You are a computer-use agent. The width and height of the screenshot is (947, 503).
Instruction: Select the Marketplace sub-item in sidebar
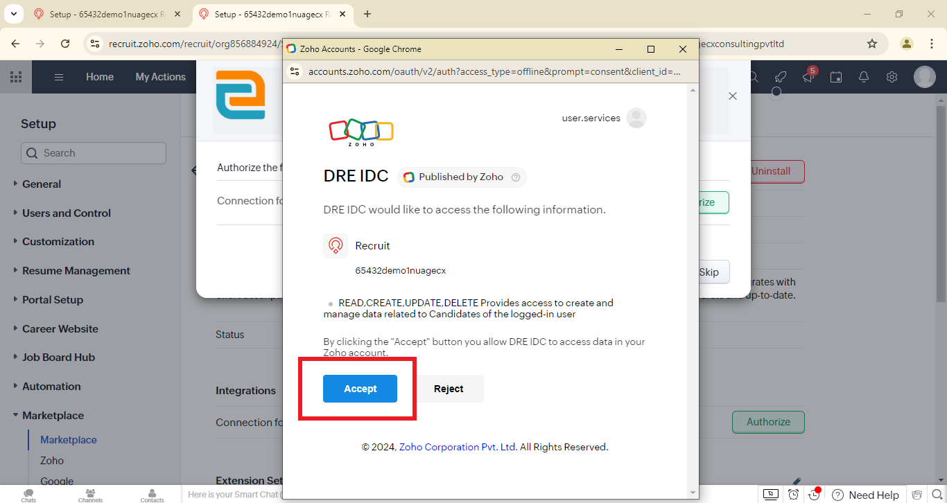coord(69,440)
